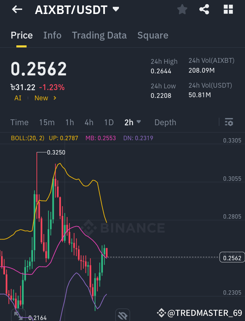The height and width of the screenshot is (321, 245).
Task: Select the Depth view
Action: [165, 122]
